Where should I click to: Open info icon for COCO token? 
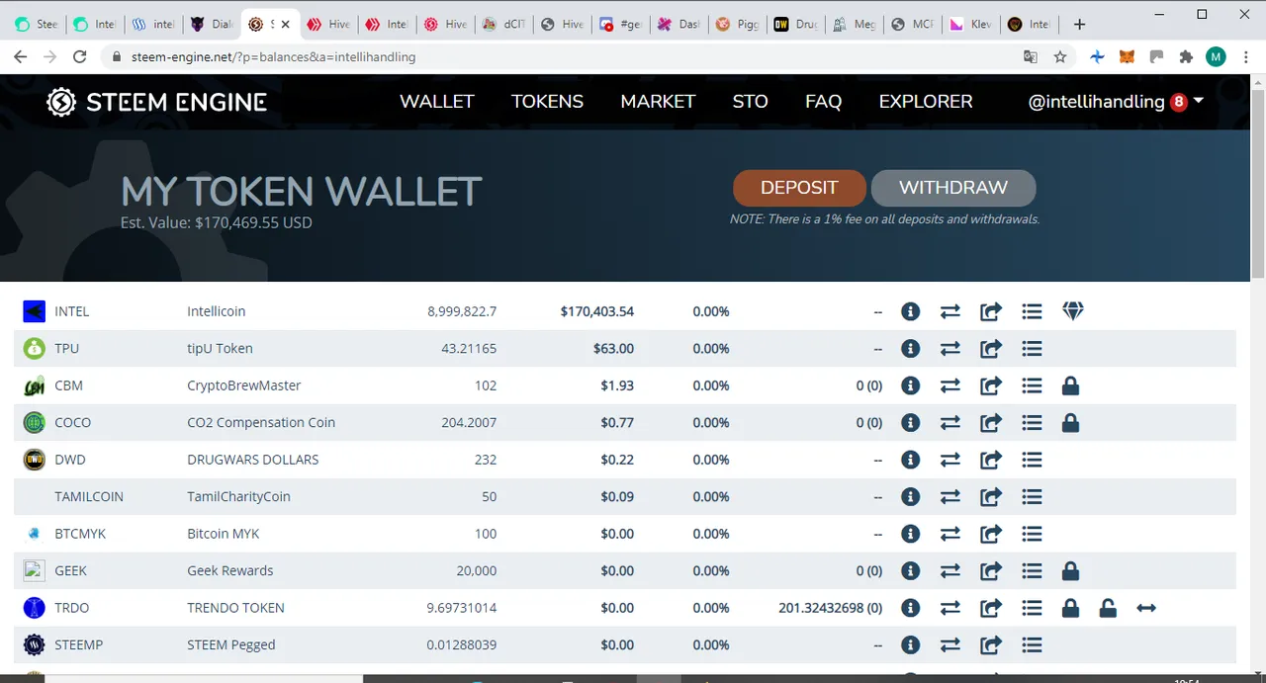(x=911, y=423)
